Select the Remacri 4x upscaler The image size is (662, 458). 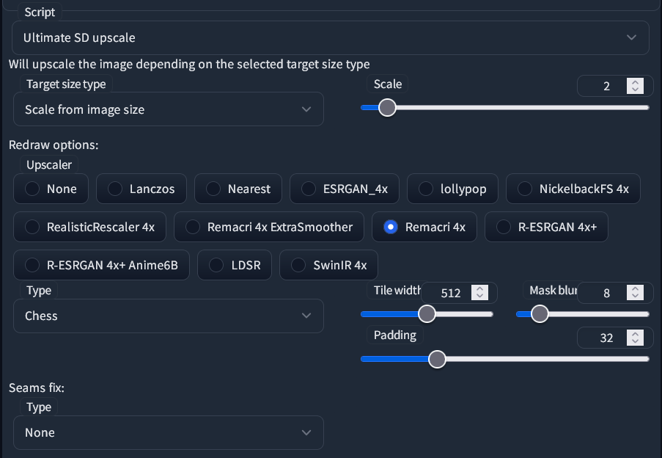coord(424,227)
